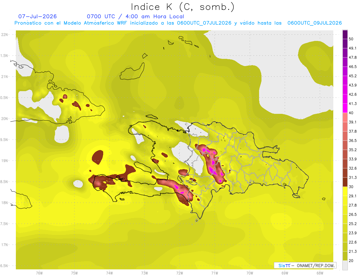Image resolution: width=359 pixels, height=277 pixels.
Task: Pick the bottom colorbar value "20"
Action: (351, 261)
